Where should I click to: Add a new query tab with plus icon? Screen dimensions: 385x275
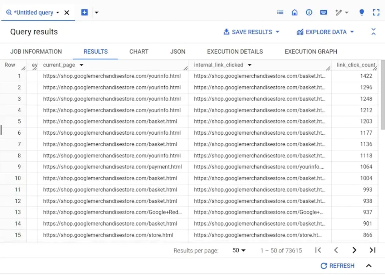tap(84, 12)
